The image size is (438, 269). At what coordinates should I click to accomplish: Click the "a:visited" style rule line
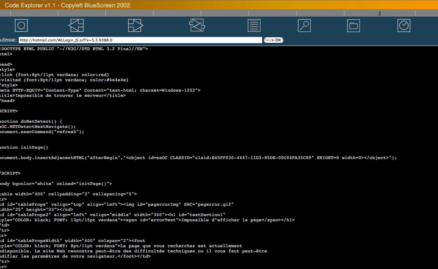point(64,80)
